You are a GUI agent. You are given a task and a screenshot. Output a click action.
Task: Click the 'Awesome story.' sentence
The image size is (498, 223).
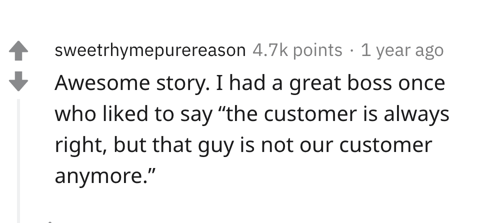pyautogui.click(x=132, y=83)
